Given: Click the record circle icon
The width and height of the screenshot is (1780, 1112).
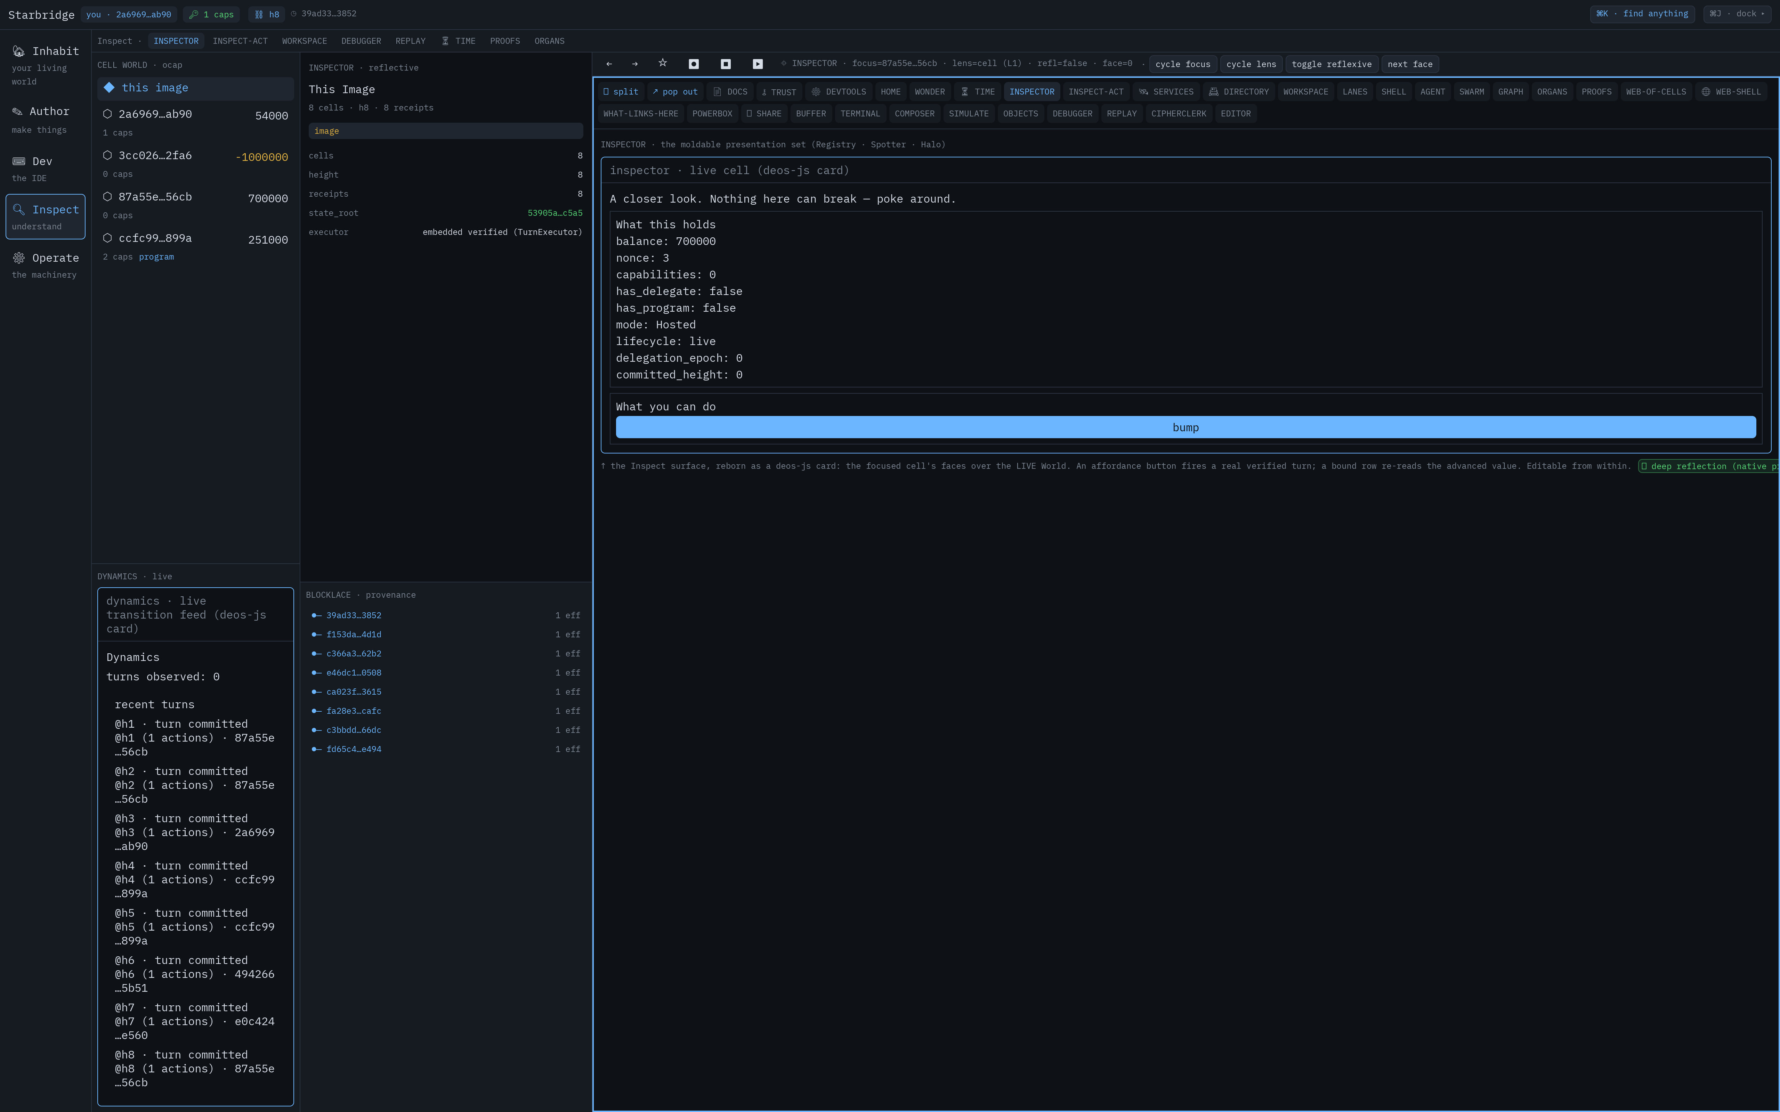Looking at the screenshot, I should 694,64.
